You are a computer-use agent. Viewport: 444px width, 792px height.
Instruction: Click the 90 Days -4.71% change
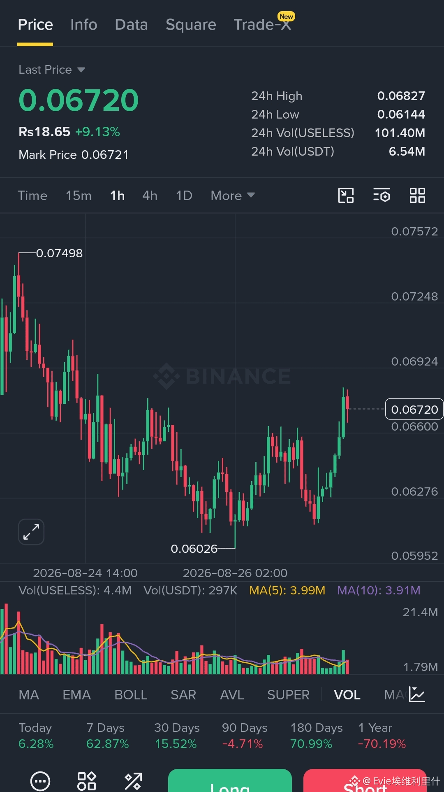point(245,736)
